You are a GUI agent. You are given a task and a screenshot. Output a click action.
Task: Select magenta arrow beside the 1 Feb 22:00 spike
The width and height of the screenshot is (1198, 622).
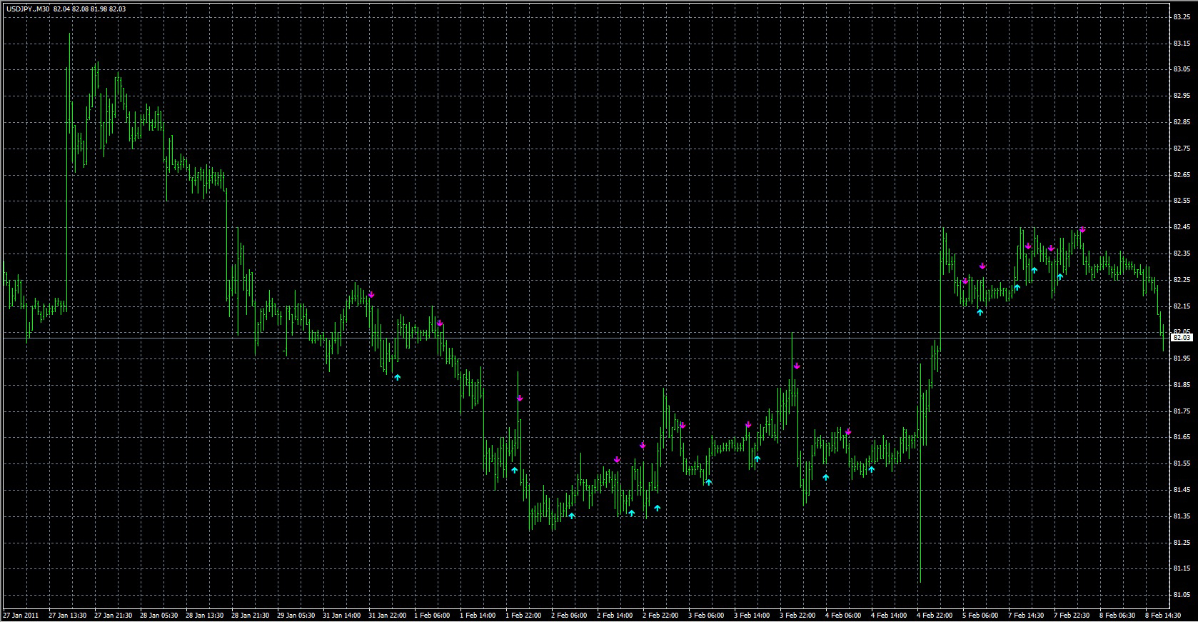pos(520,398)
